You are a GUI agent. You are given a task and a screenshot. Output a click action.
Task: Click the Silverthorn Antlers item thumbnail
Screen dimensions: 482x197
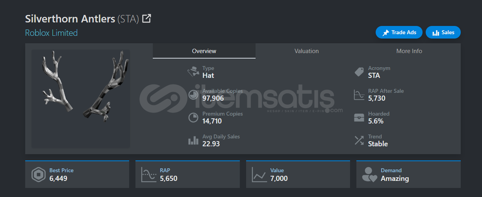tap(81, 99)
